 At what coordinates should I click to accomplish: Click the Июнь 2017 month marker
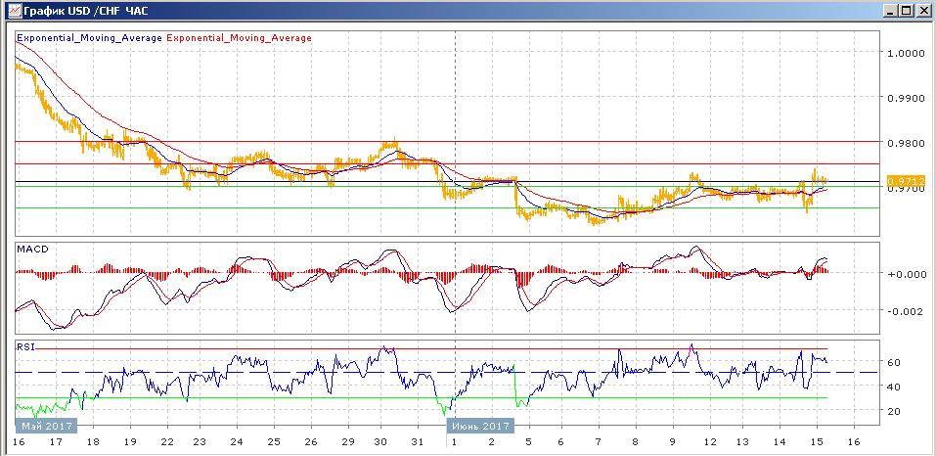pyautogui.click(x=479, y=427)
